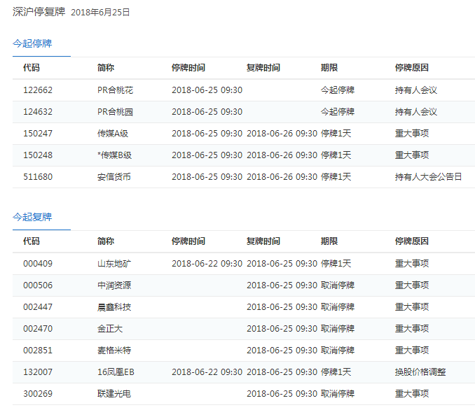Open stock code 122662
This screenshot has width=475, height=417.
[x=38, y=90]
